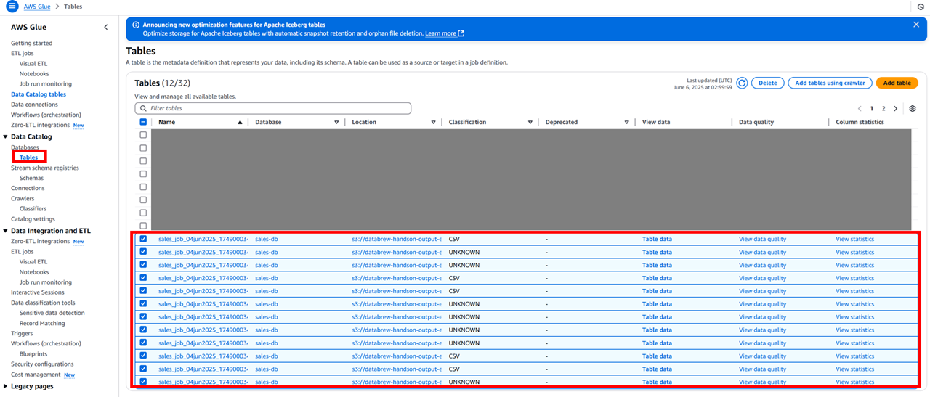Screen dimensions: 930x397
Task: Open Data connections in the sidebar
Action: pos(34,105)
